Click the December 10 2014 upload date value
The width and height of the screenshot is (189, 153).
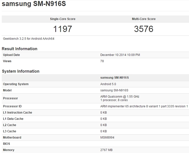point(120,55)
